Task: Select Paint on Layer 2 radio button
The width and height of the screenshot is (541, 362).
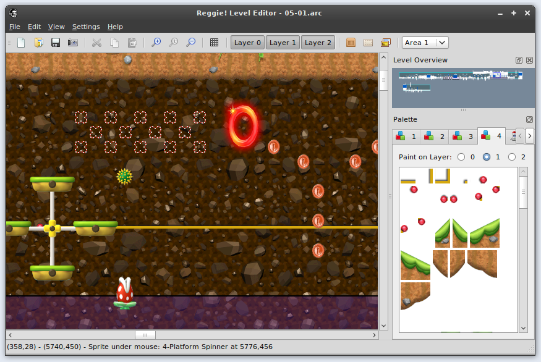Action: click(x=512, y=157)
